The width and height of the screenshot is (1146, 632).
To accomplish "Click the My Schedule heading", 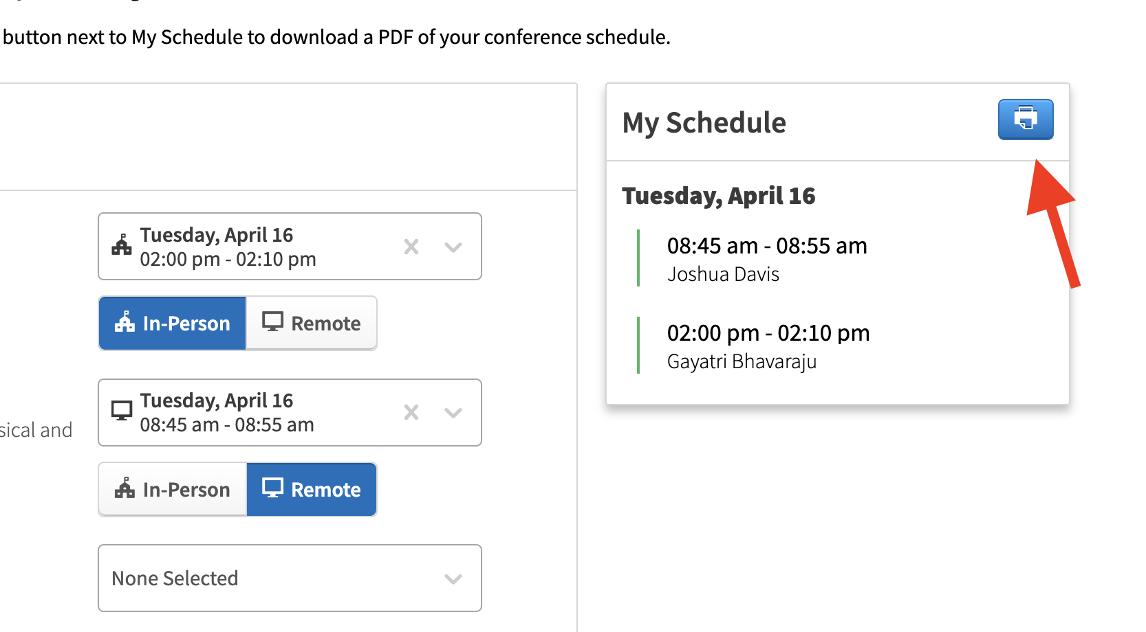I will [704, 123].
